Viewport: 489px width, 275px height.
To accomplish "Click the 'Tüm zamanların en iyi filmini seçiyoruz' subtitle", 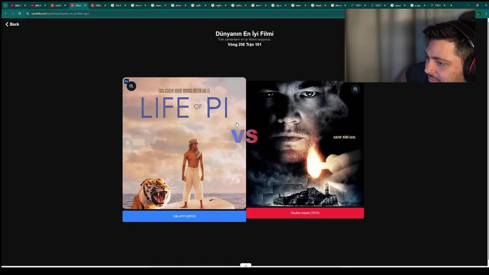I will [x=244, y=39].
